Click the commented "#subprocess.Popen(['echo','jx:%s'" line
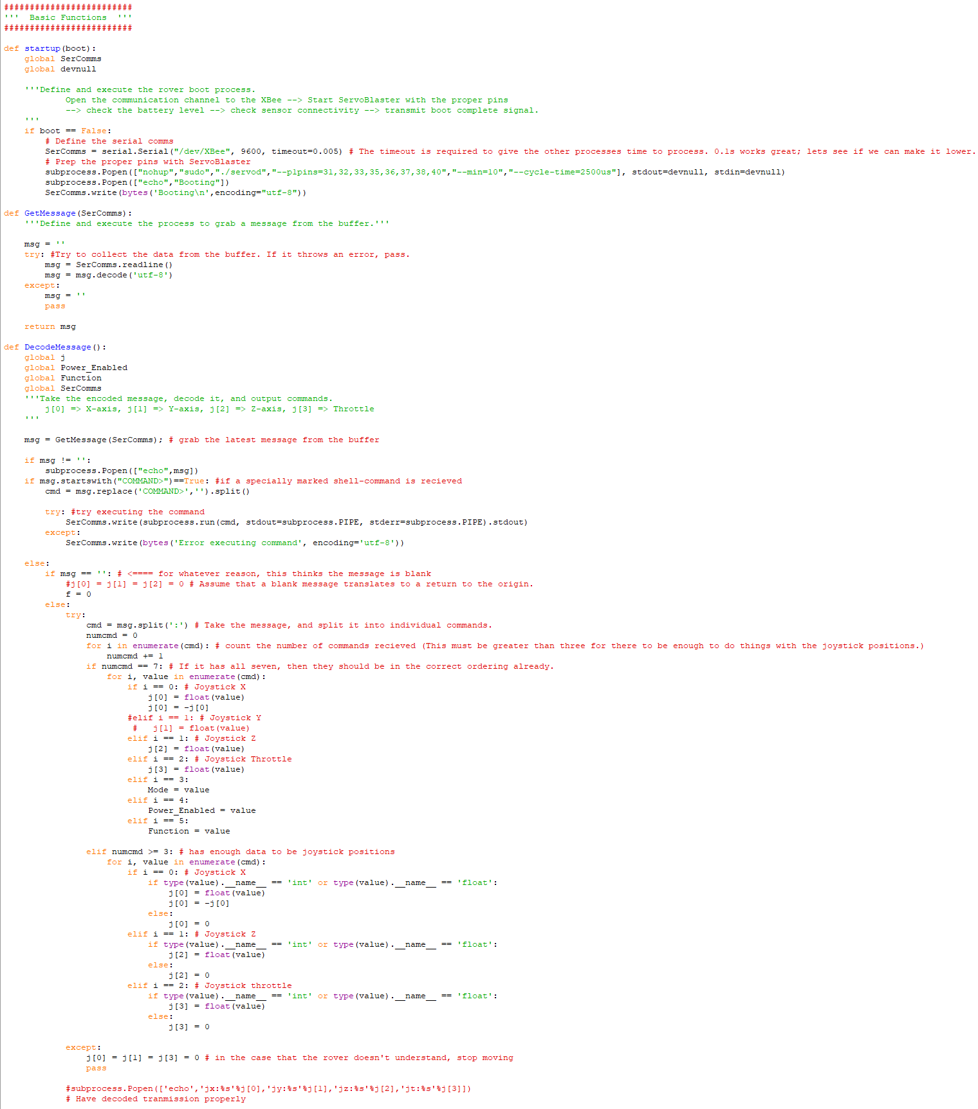 (268, 1088)
